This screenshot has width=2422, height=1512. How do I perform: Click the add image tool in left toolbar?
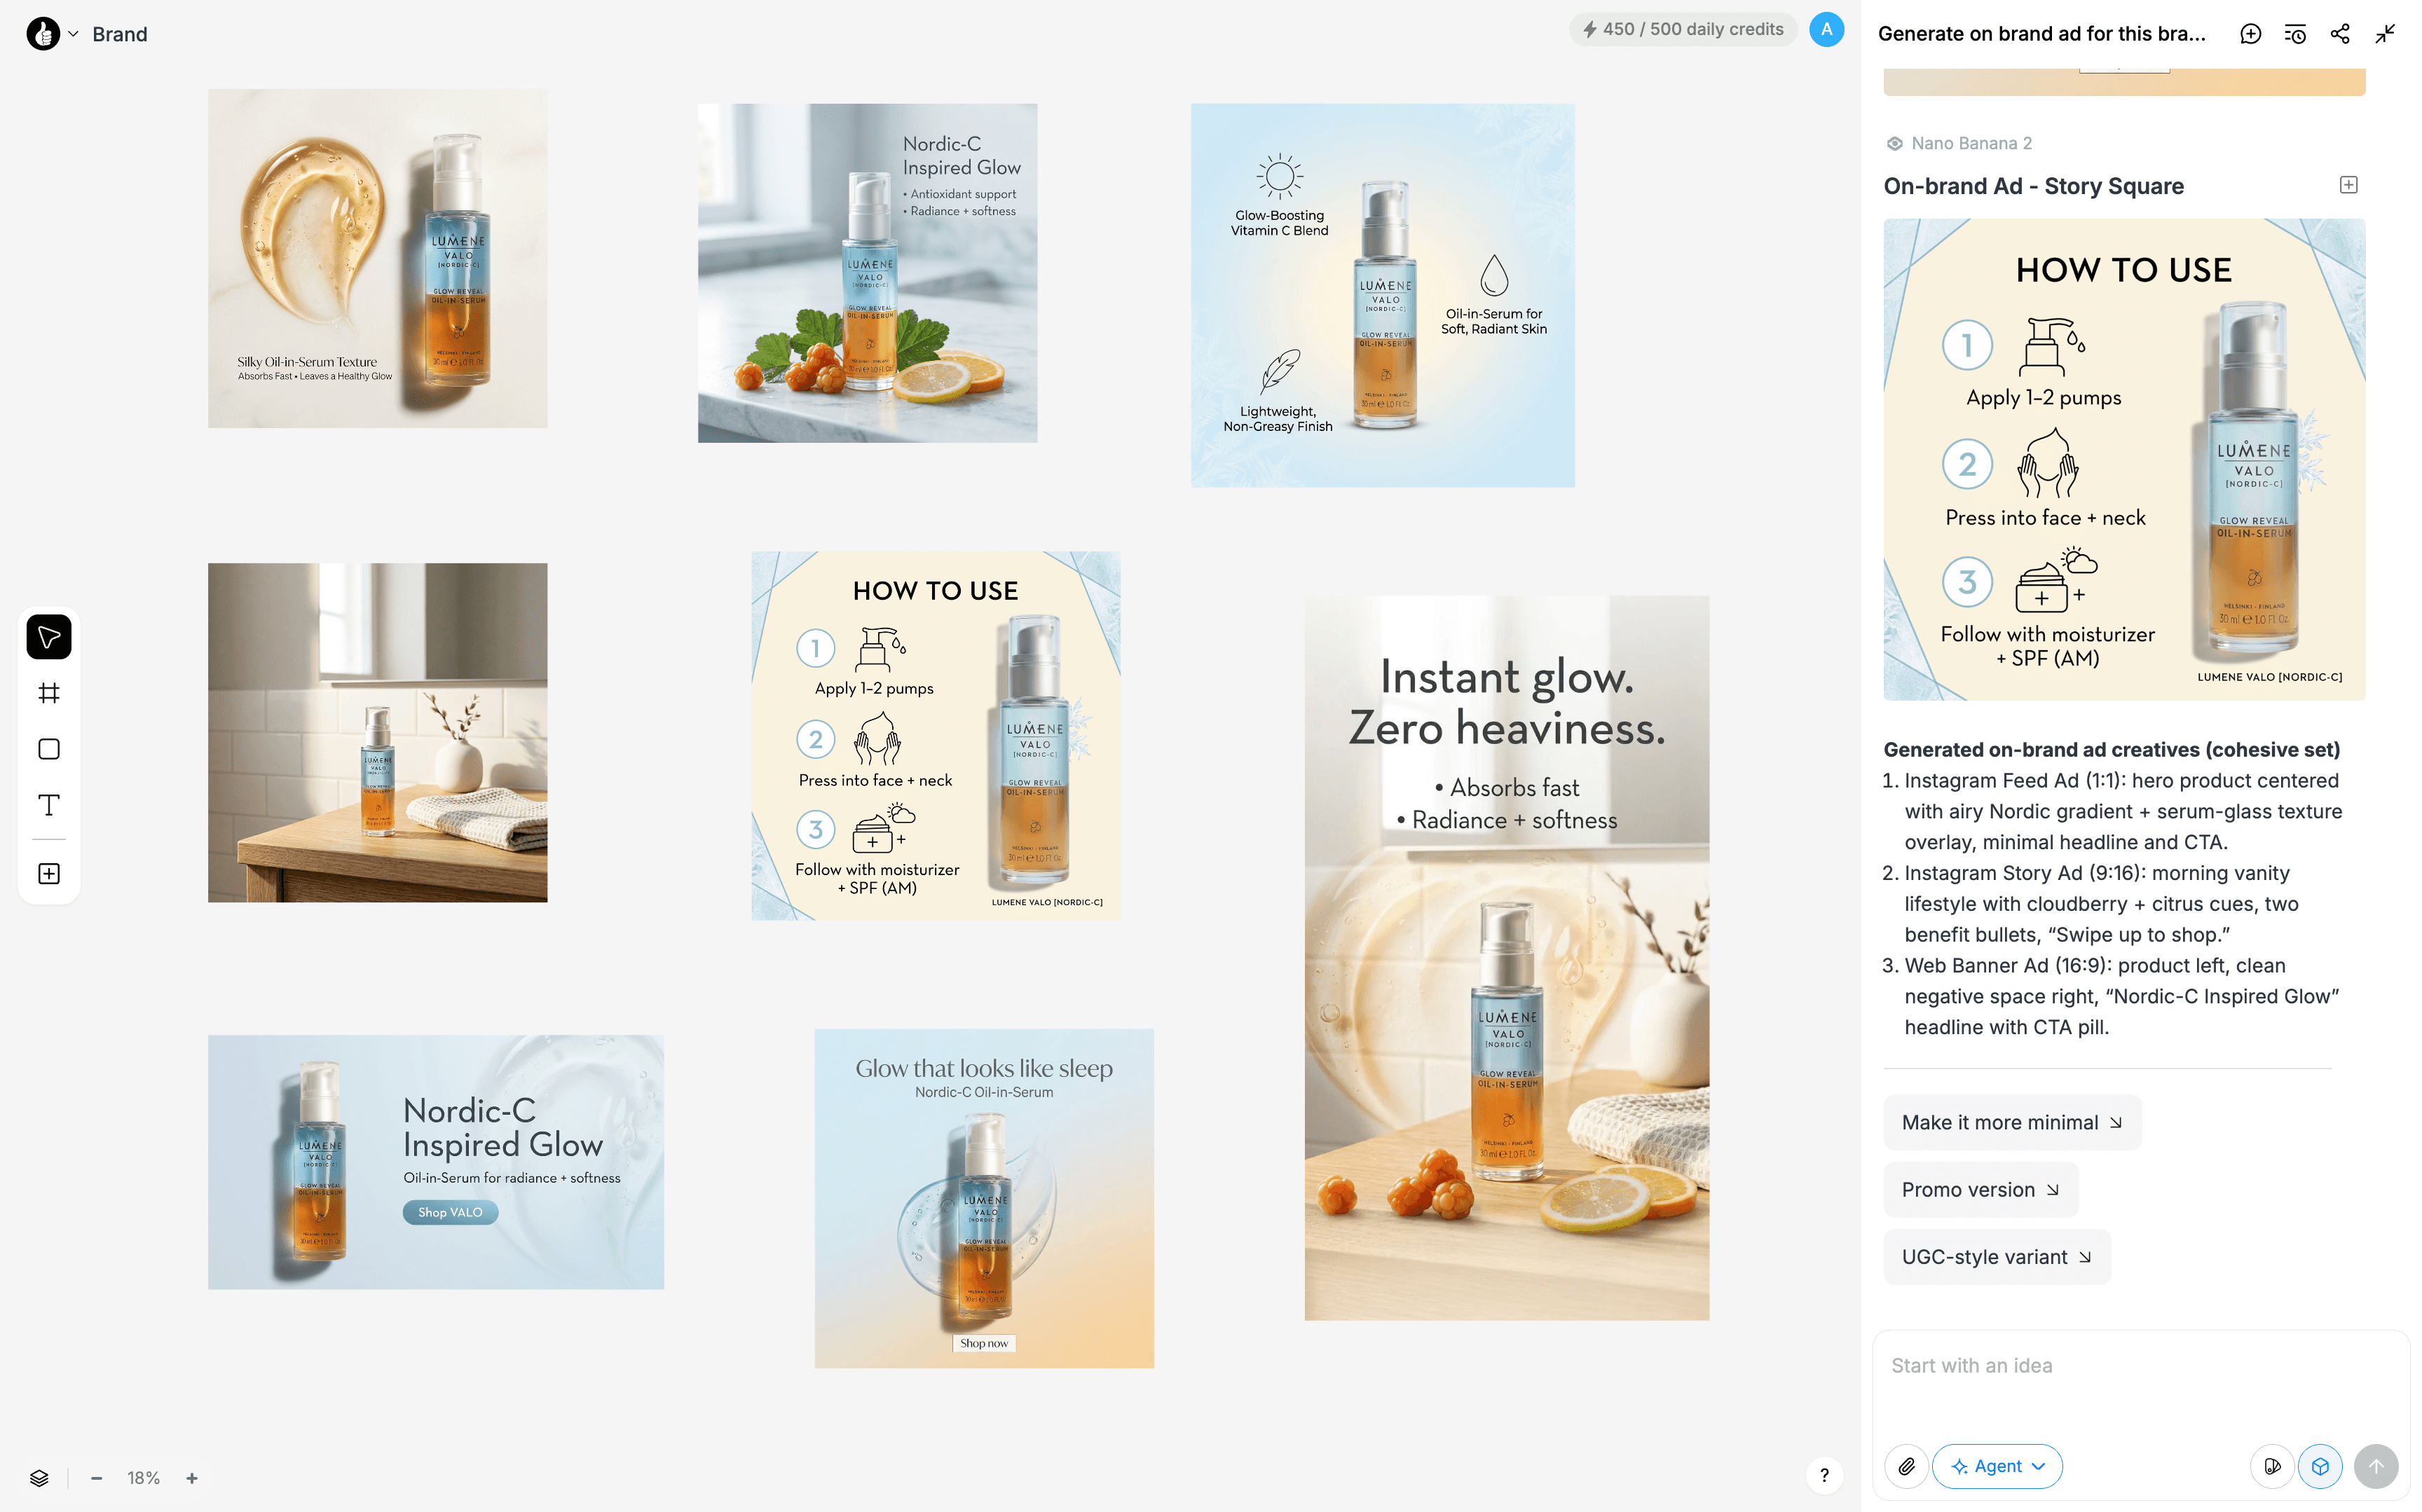pyautogui.click(x=48, y=874)
